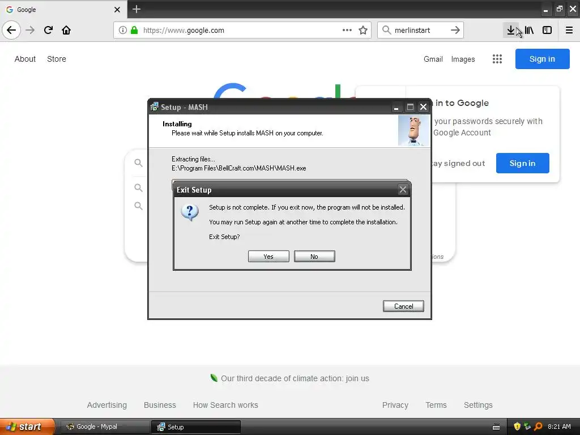580x435 pixels.
Task: Click the browser forward arrow button
Action: pos(30,30)
